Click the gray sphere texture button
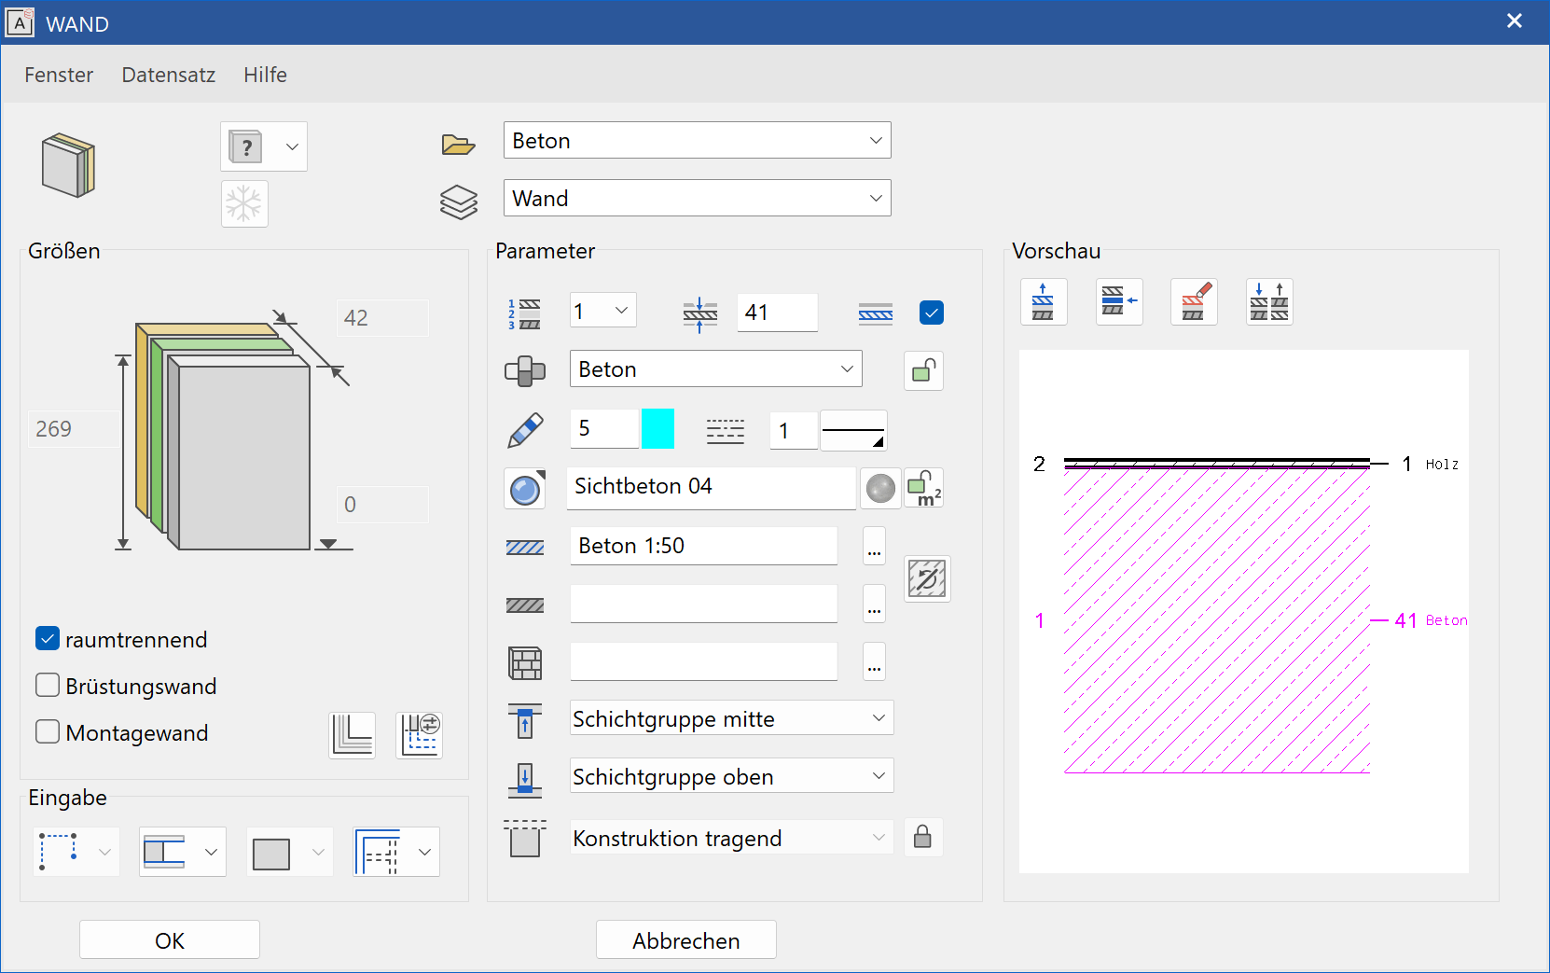This screenshot has height=973, width=1550. [x=880, y=488]
